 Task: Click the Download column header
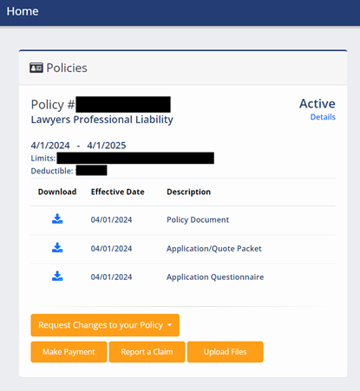tap(57, 192)
